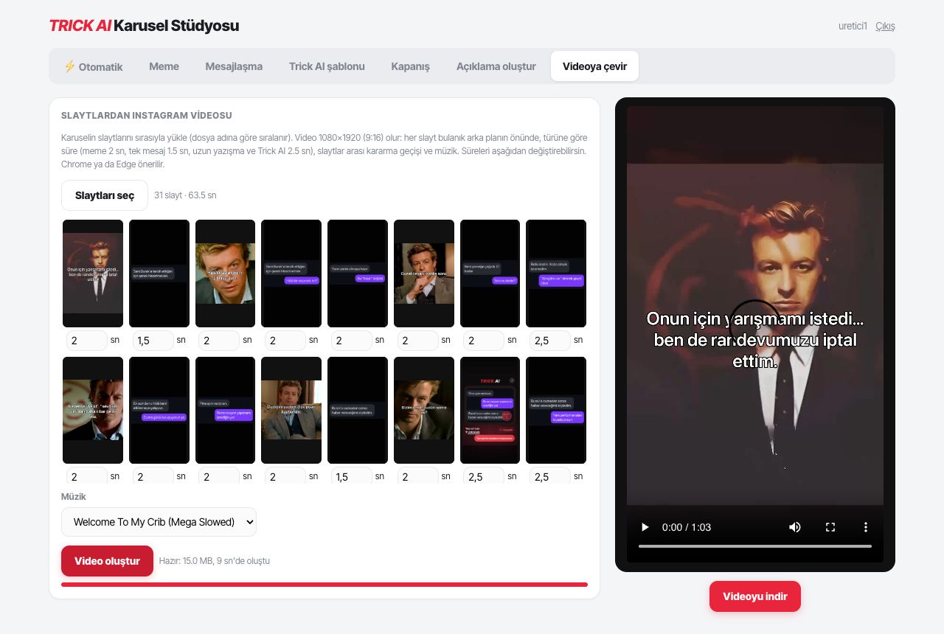
Task: Select the Trick AI chat screenshot thumbnail
Action: point(490,410)
